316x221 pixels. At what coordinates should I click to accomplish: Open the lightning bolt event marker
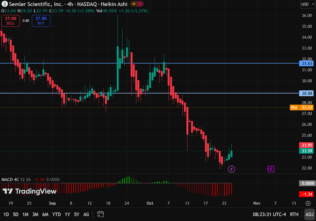point(231,169)
